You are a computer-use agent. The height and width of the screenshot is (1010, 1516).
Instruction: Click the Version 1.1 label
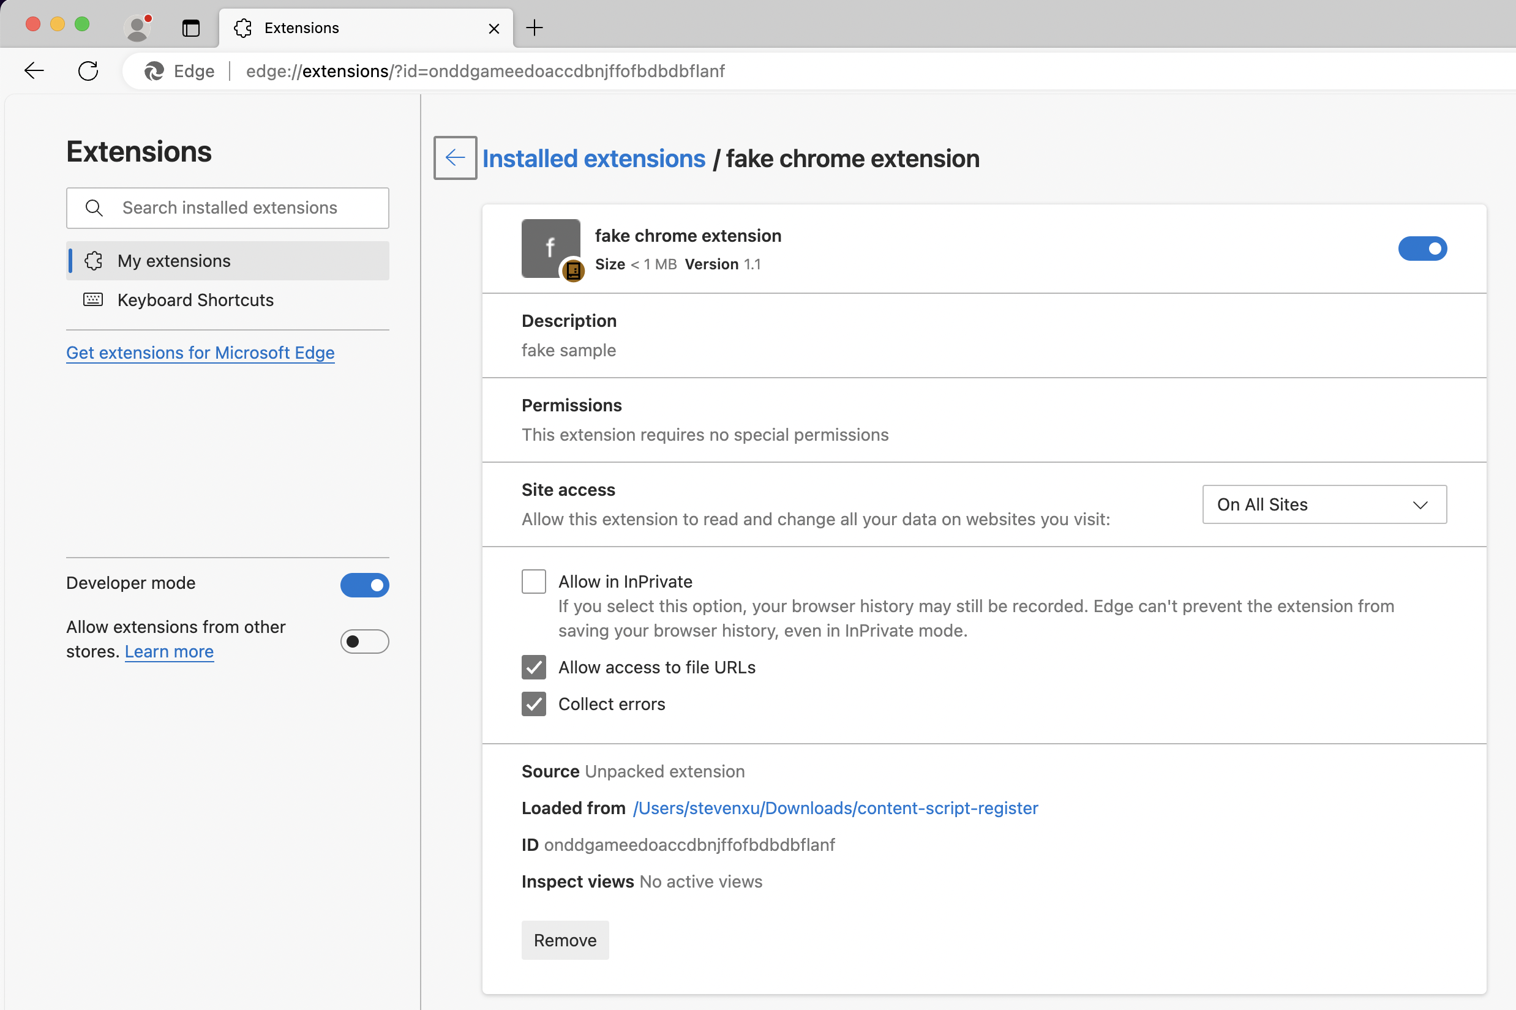click(x=722, y=264)
